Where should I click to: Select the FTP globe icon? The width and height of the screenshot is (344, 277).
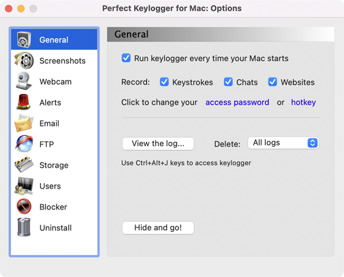(x=24, y=144)
